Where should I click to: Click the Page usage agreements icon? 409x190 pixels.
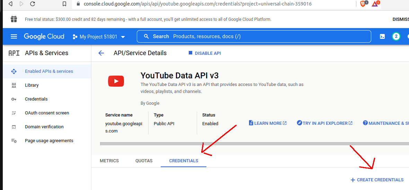[14, 141]
